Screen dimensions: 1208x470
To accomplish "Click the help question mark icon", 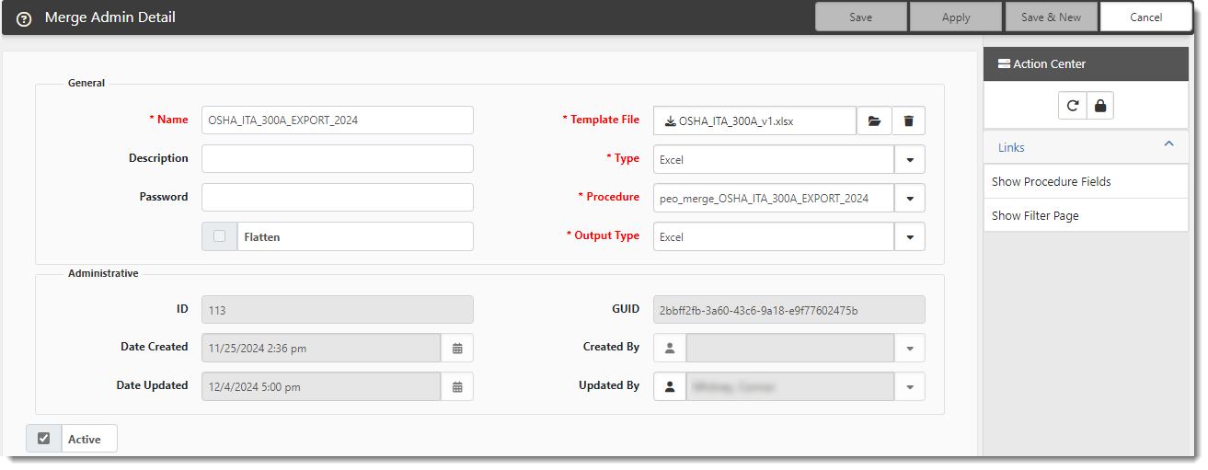I will tap(24, 18).
